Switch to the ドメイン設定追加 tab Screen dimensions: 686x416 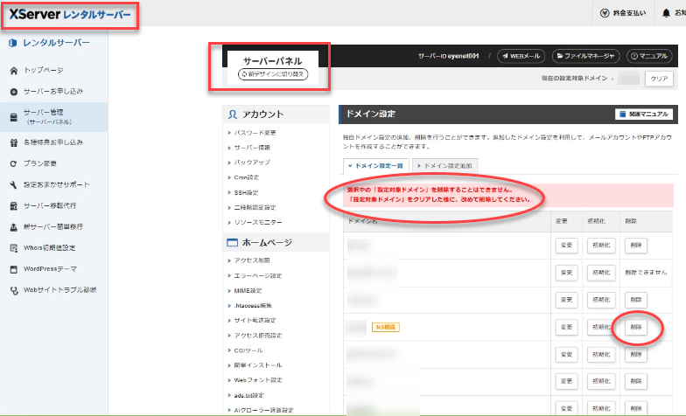click(446, 165)
